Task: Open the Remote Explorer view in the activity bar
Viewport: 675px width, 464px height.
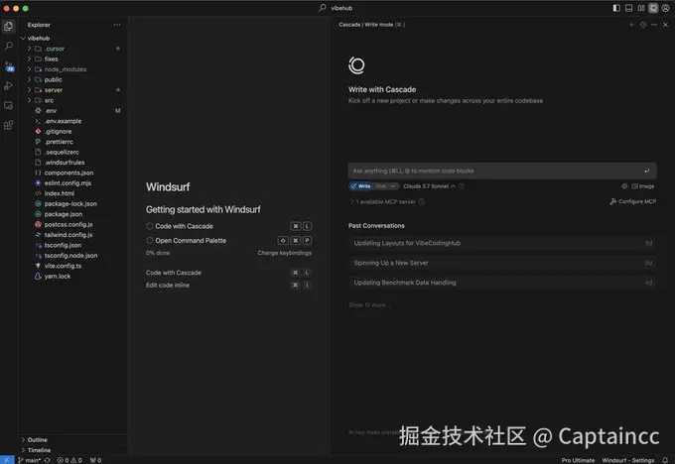Action: pos(8,105)
